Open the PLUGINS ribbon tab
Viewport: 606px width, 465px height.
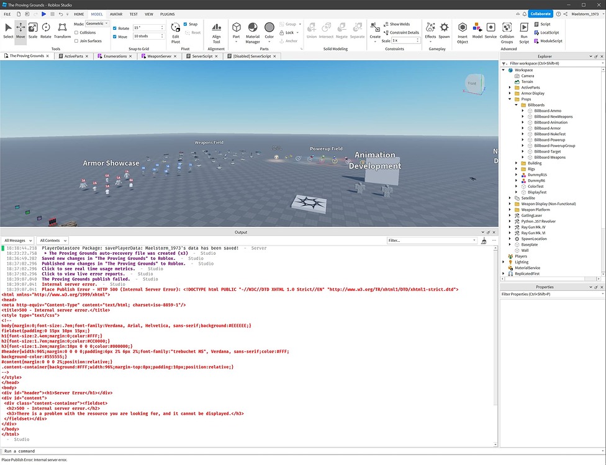(168, 14)
